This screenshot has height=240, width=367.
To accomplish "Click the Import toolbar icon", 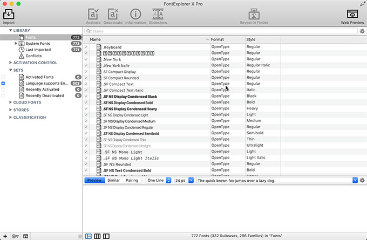I will click(x=9, y=14).
